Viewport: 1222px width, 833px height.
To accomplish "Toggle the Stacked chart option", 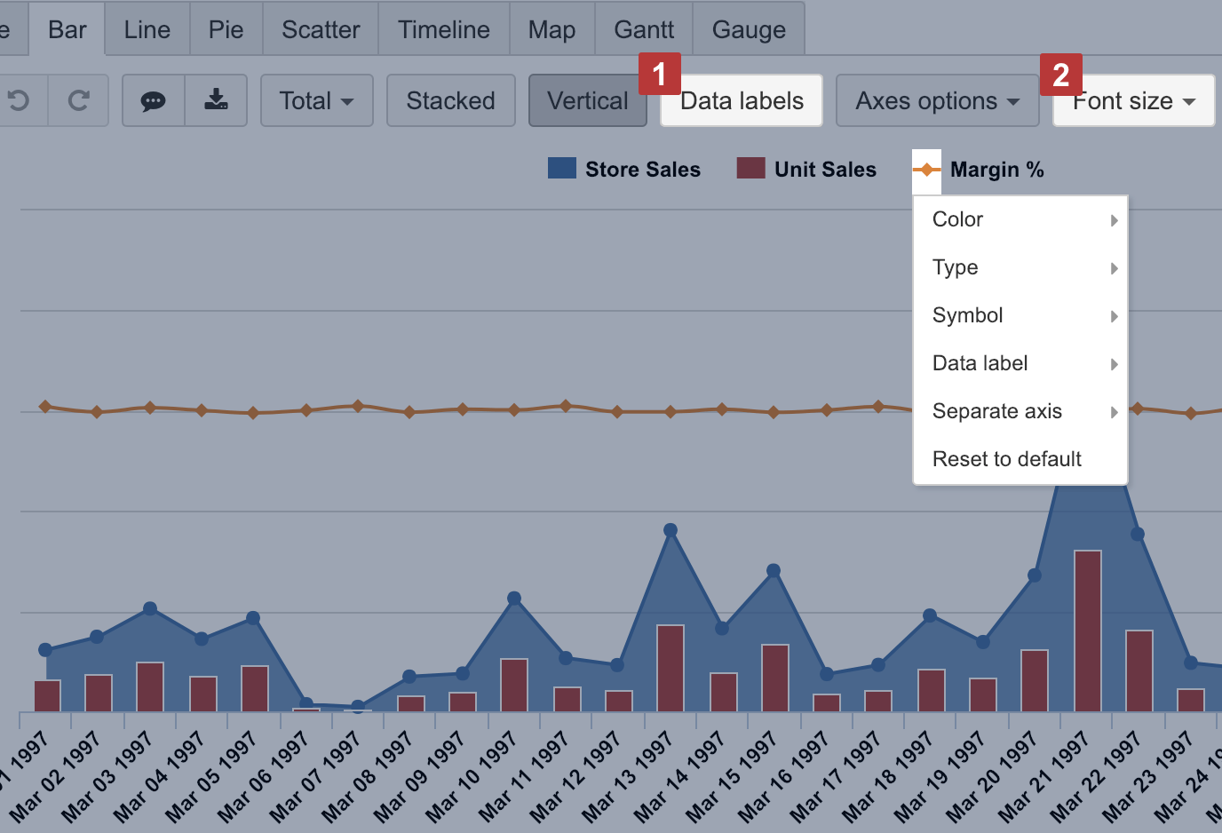I will click(450, 100).
